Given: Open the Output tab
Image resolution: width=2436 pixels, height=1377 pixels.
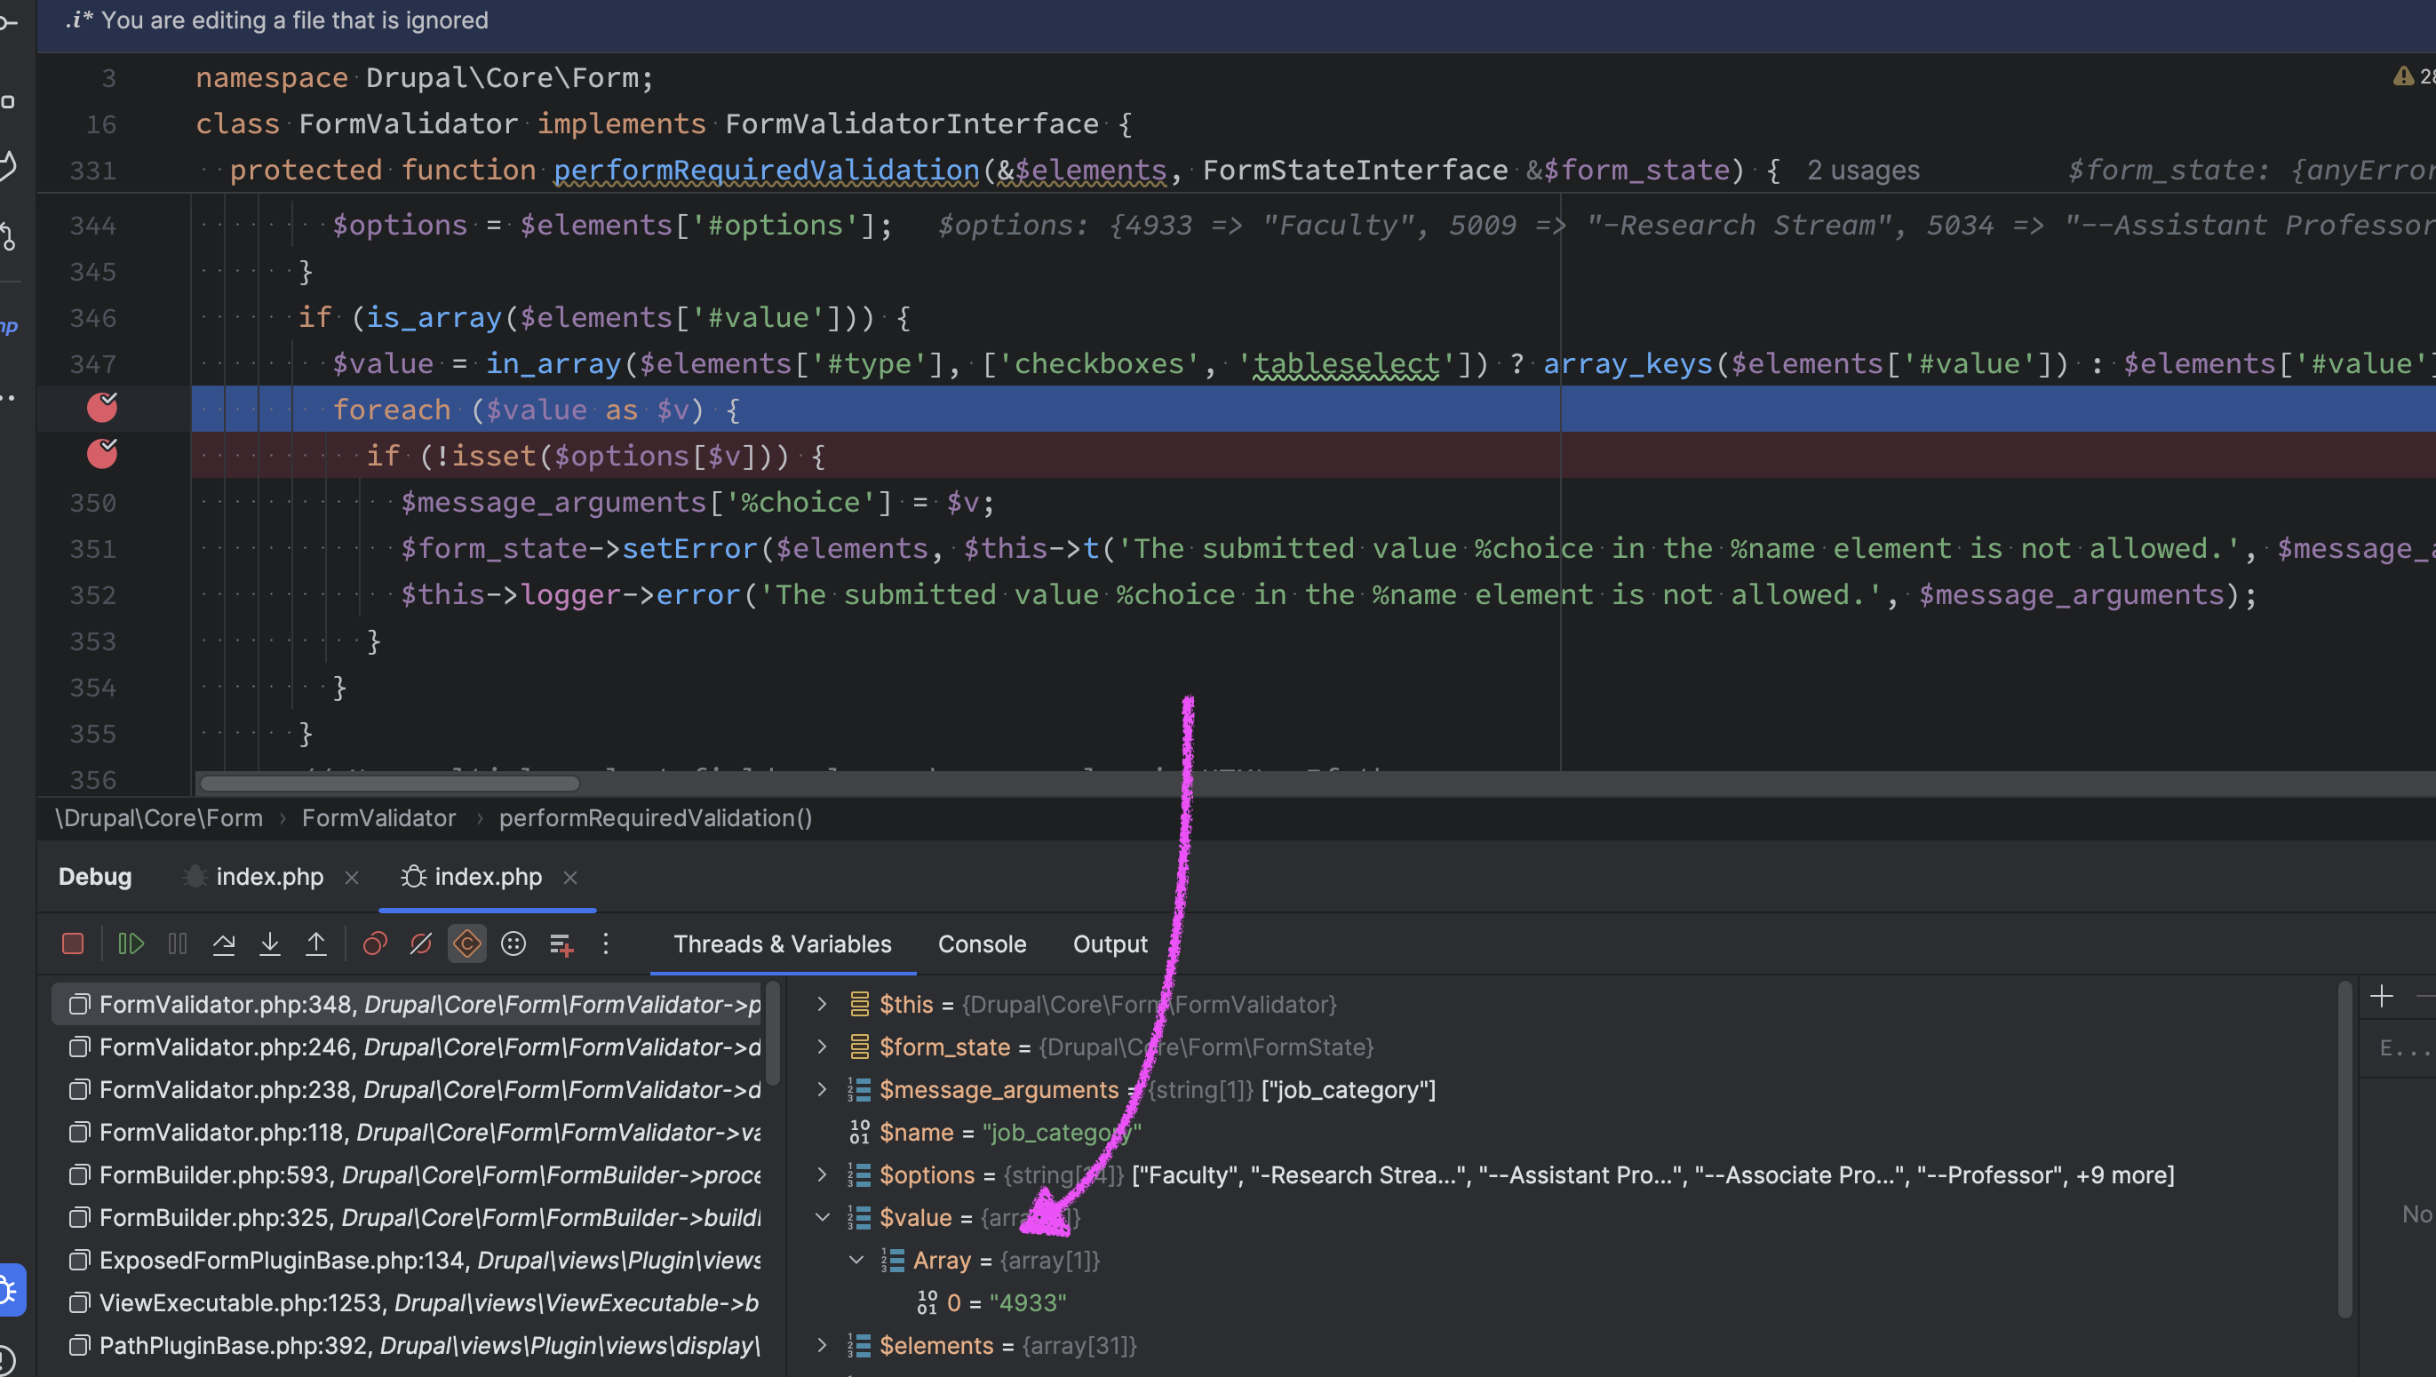Looking at the screenshot, I should tap(1110, 943).
